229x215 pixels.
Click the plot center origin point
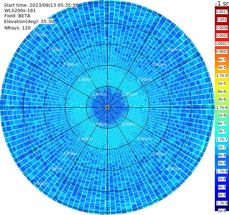click(107, 107)
